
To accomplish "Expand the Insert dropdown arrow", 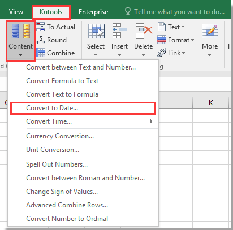I will [x=119, y=55].
